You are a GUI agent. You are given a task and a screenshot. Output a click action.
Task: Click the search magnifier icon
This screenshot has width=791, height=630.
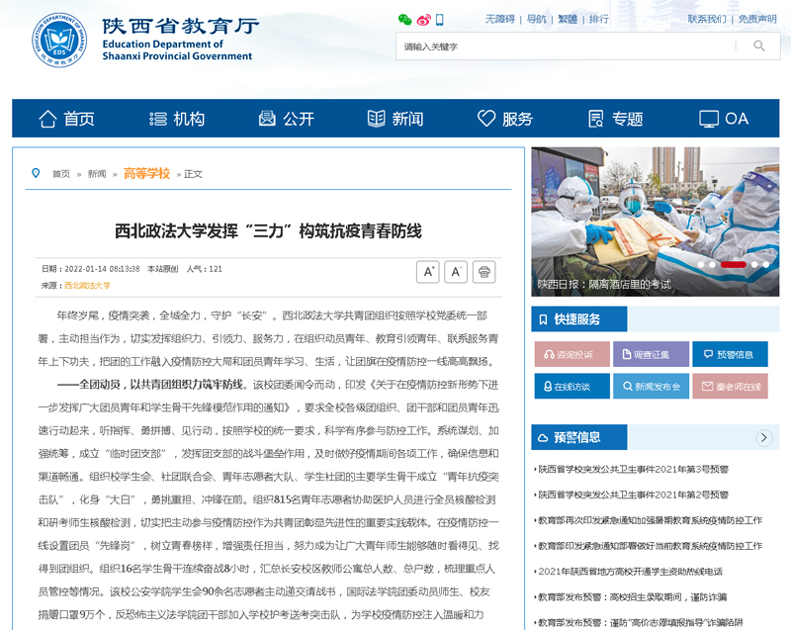(x=759, y=45)
